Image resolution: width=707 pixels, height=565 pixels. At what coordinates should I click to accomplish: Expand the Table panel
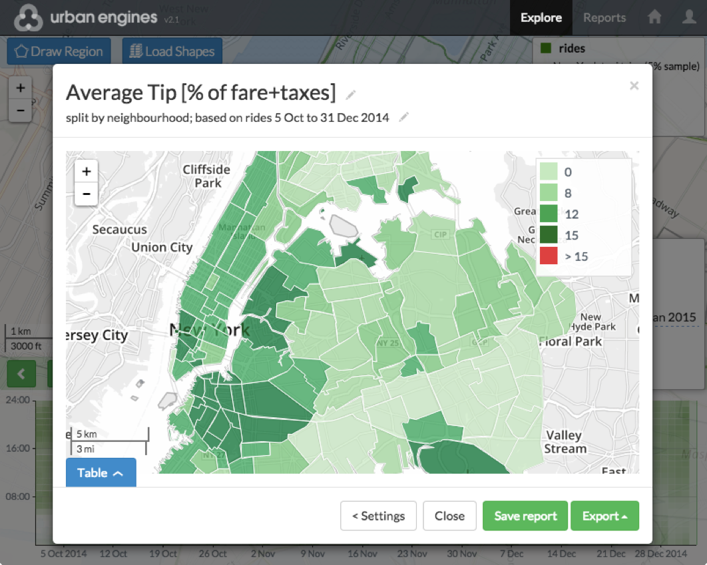(101, 472)
